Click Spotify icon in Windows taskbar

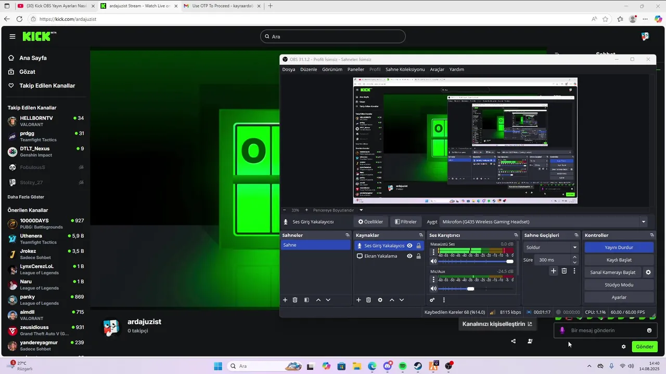(x=403, y=366)
